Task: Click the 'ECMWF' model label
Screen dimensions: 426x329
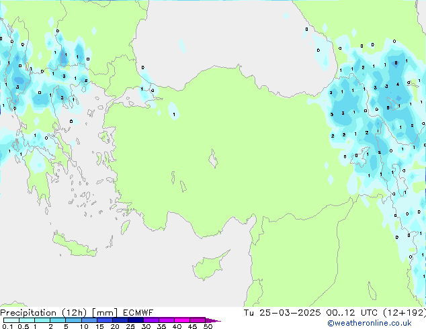Action: [138, 313]
